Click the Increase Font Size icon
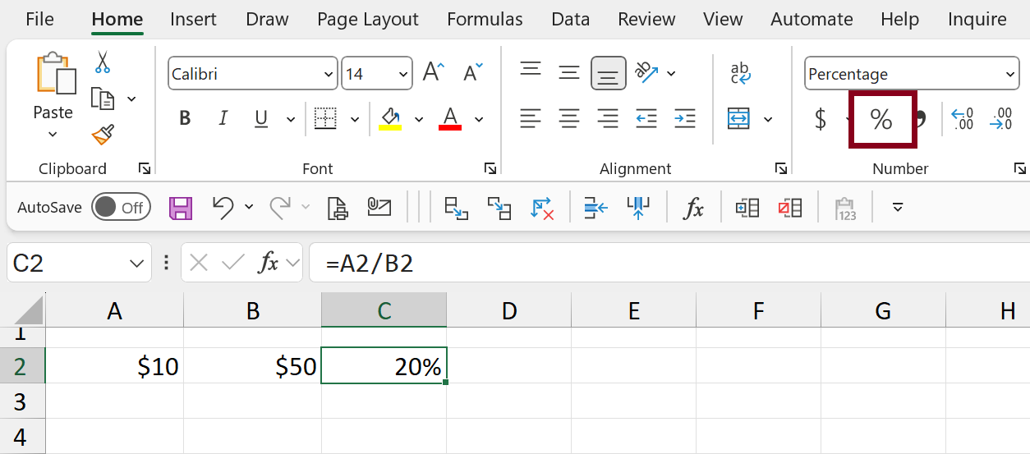 coord(433,73)
